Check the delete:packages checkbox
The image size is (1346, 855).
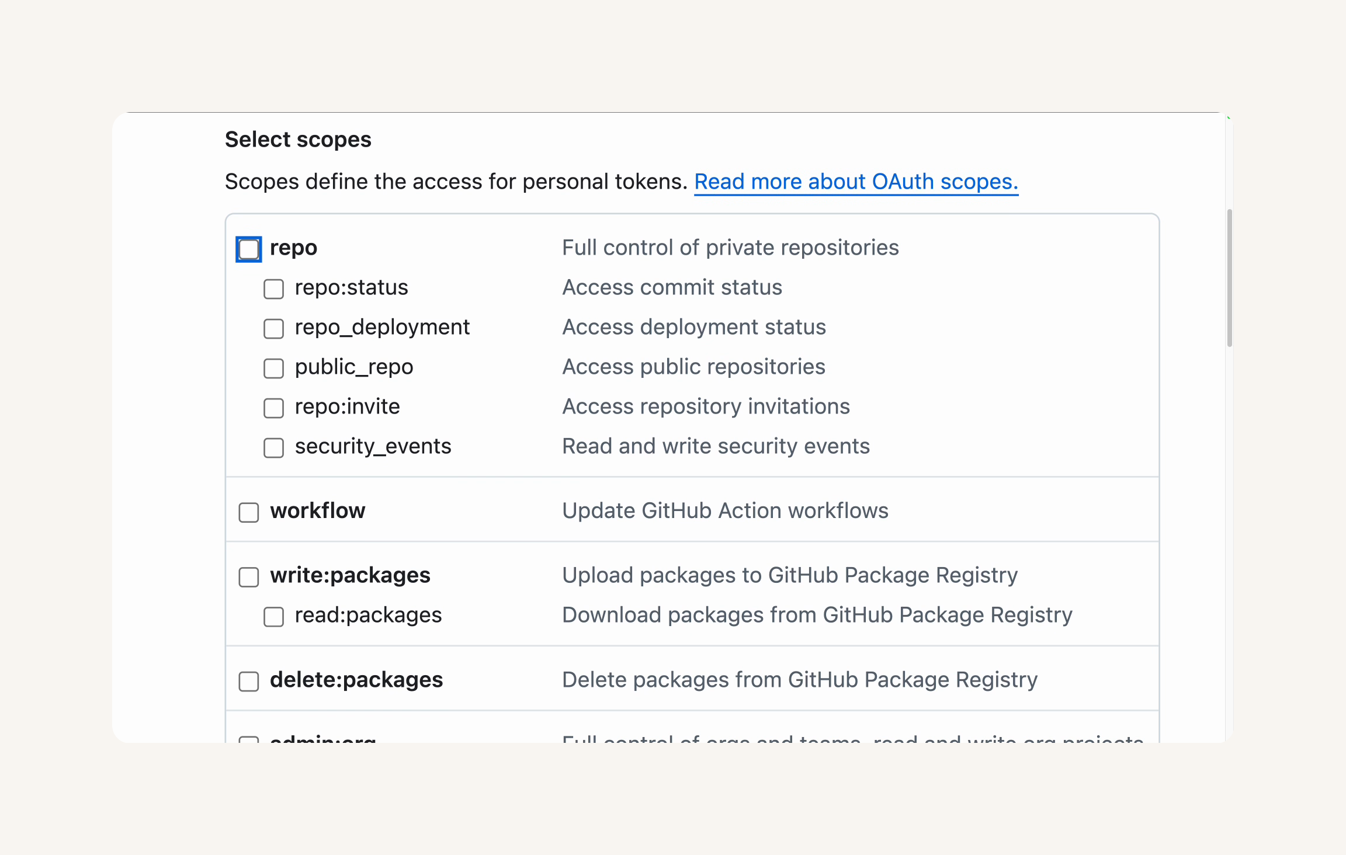(x=248, y=681)
